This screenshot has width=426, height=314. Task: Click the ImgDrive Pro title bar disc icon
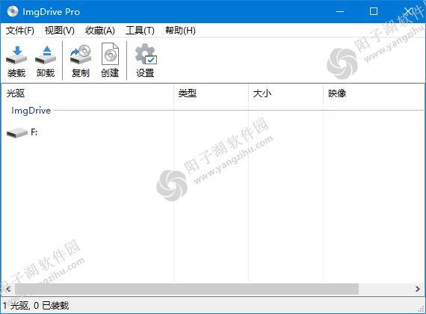(13, 11)
